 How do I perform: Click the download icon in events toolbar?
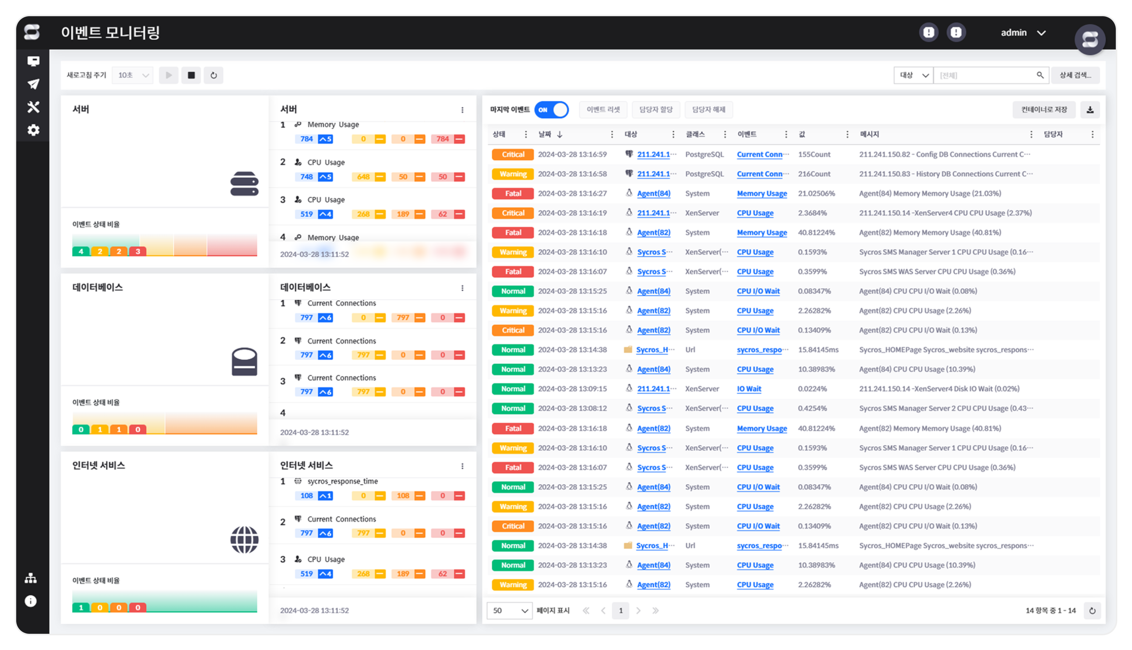coord(1090,110)
